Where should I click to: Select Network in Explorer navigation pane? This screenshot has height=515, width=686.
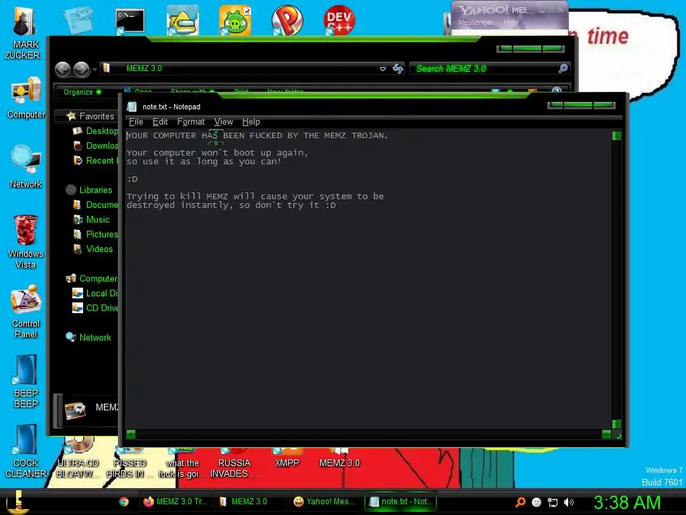[89, 338]
